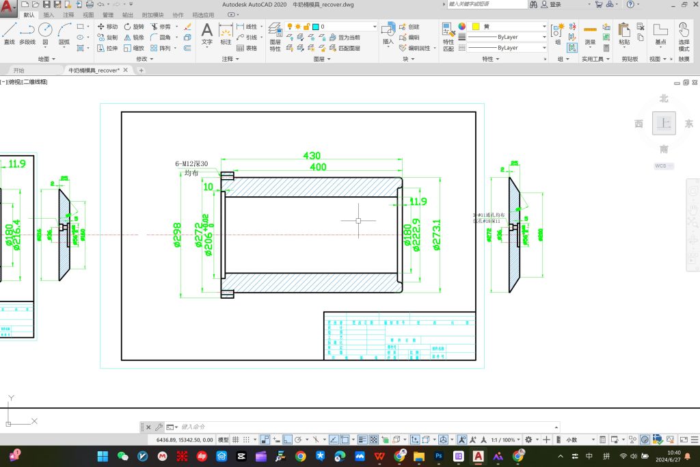Select the 圆 (Circle) tool
The width and height of the screenshot is (700, 467).
(45, 34)
